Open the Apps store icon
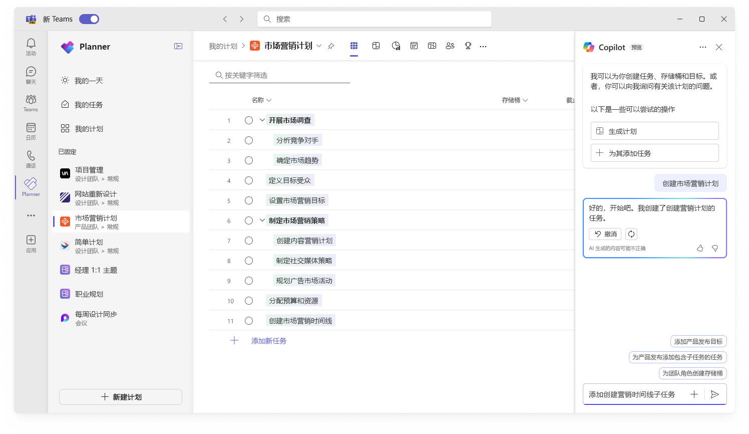Screen dimensions: 749x434 coord(31,240)
